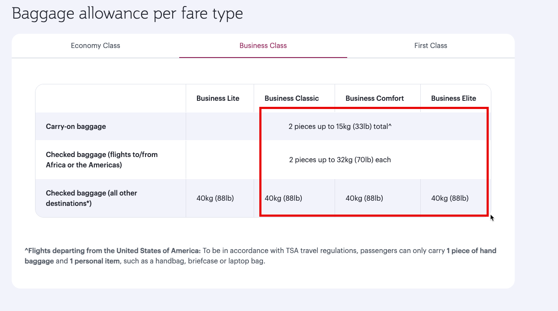Click the 40kg value under Business Classic

click(x=283, y=198)
